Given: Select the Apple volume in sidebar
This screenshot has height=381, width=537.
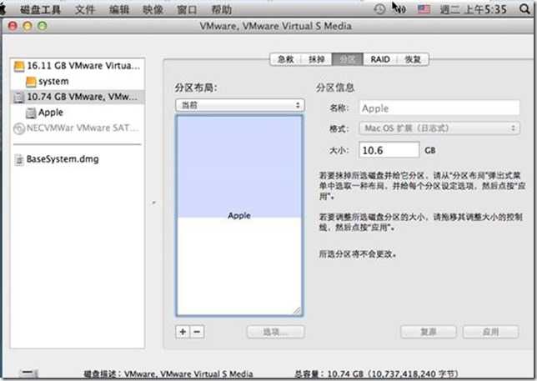Looking at the screenshot, I should 78,113.
